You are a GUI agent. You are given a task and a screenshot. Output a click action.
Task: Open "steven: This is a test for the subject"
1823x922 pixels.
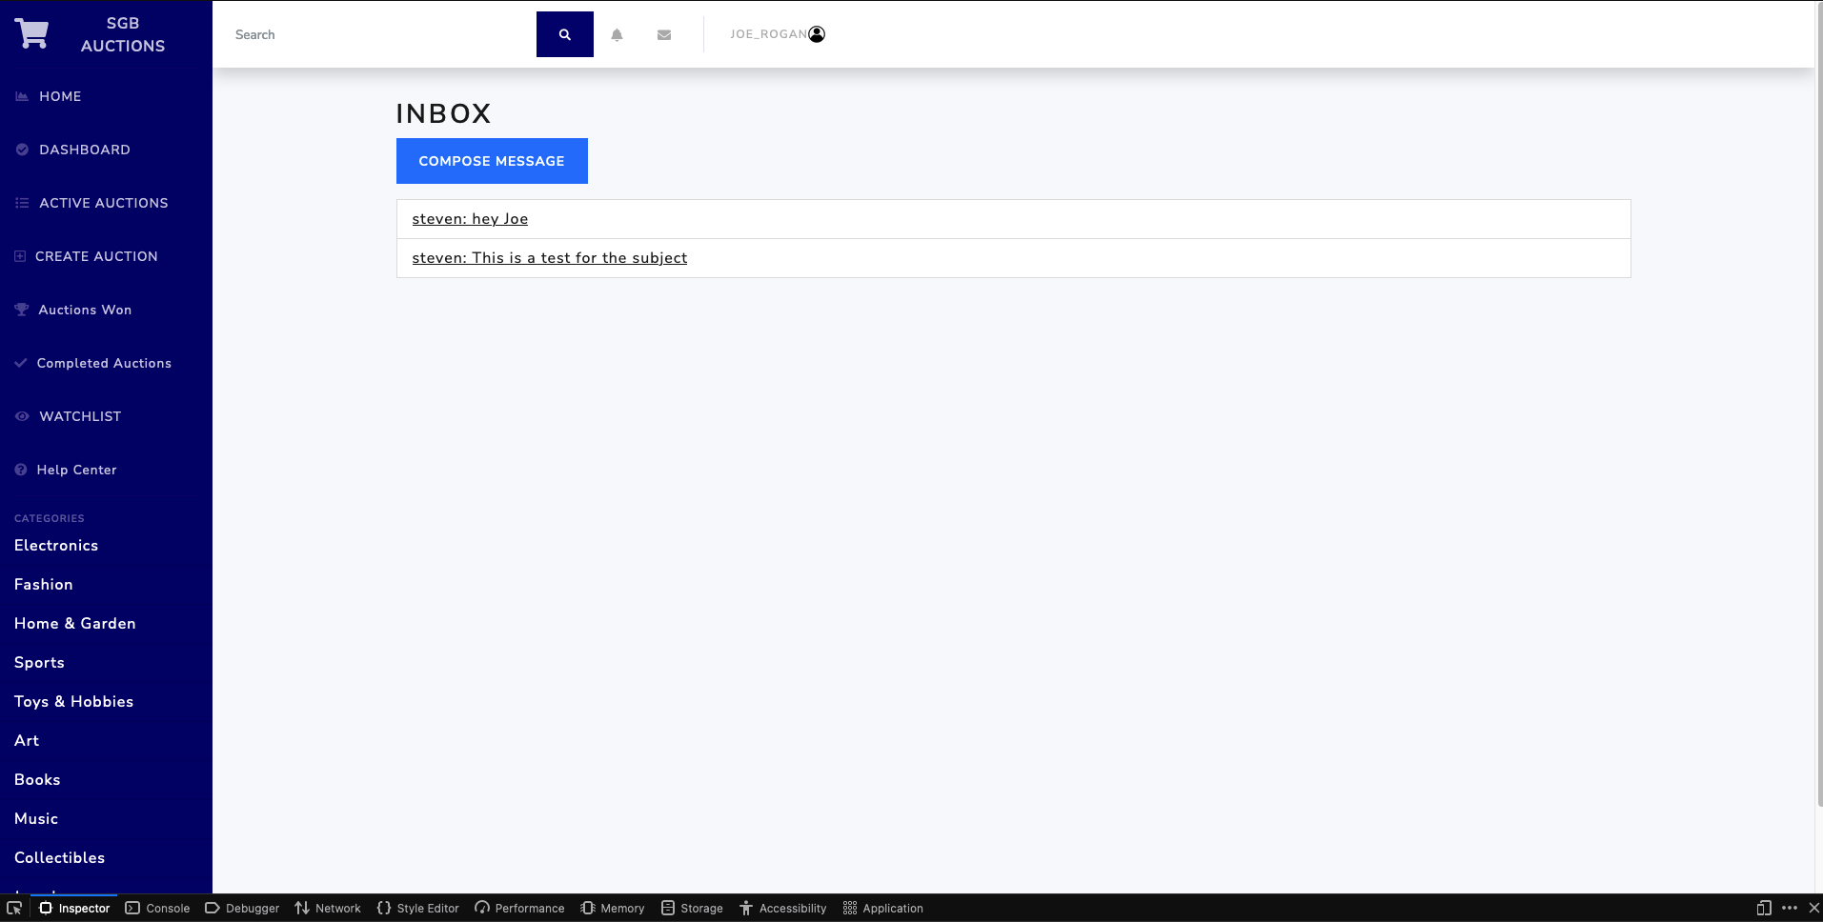pos(549,258)
